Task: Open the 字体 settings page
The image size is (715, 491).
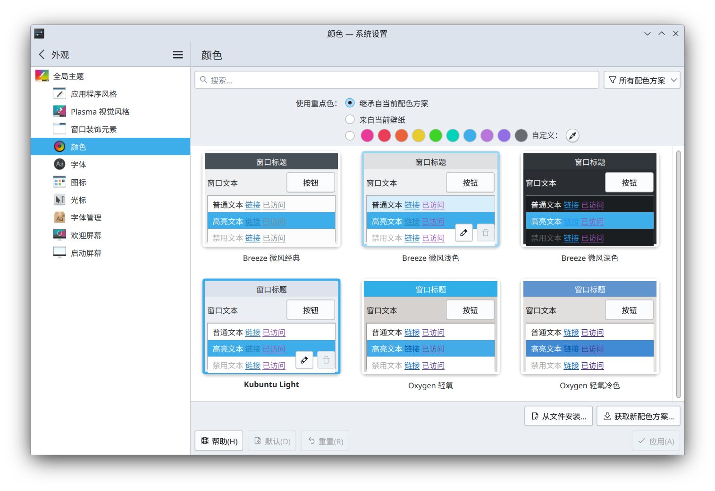Action: pos(110,165)
